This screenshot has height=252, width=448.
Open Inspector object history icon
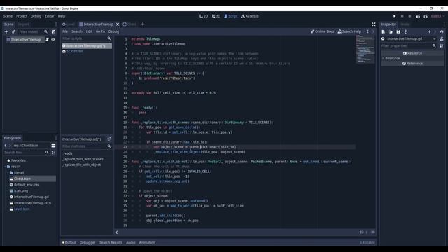(x=442, y=31)
